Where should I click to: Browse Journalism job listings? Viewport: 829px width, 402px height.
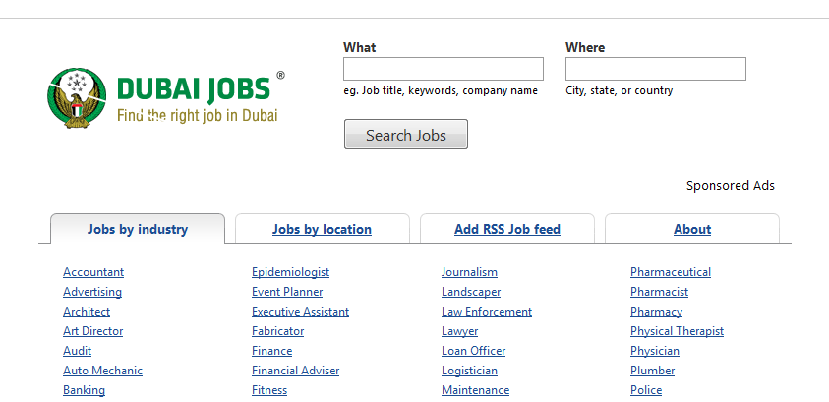pos(469,272)
